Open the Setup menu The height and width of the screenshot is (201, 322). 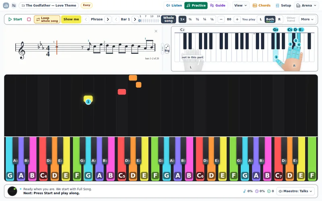(283, 5)
